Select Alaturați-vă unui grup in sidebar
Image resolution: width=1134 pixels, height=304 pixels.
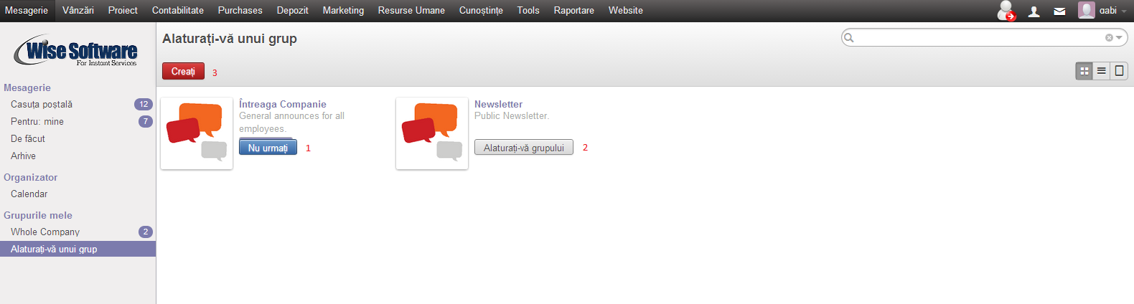(x=78, y=249)
